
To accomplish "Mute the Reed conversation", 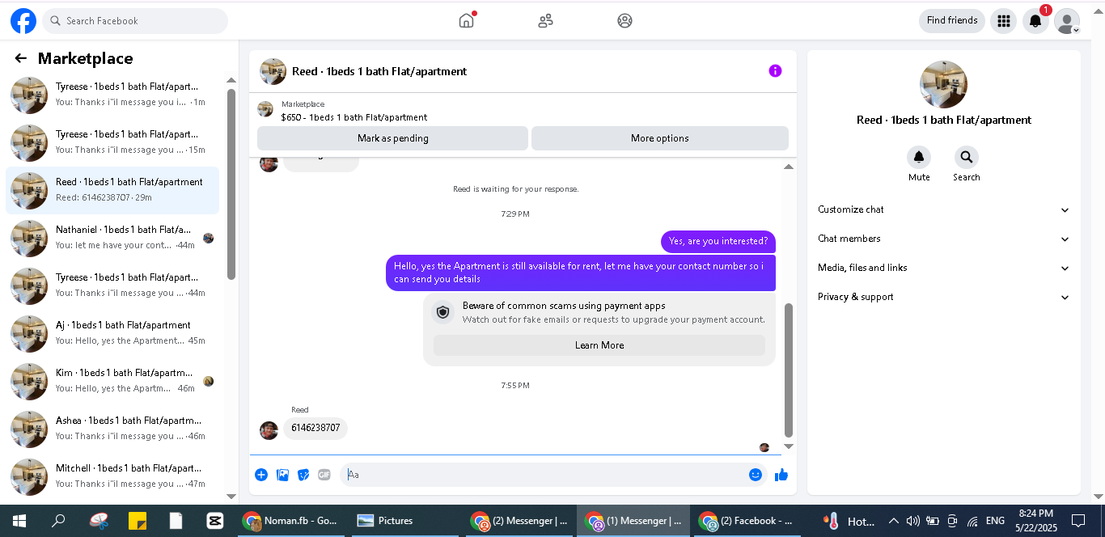I will pos(919,158).
